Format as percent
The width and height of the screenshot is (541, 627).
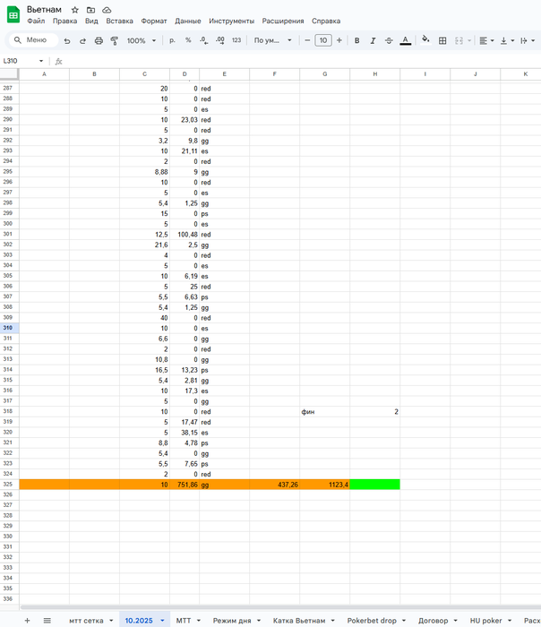[188, 40]
